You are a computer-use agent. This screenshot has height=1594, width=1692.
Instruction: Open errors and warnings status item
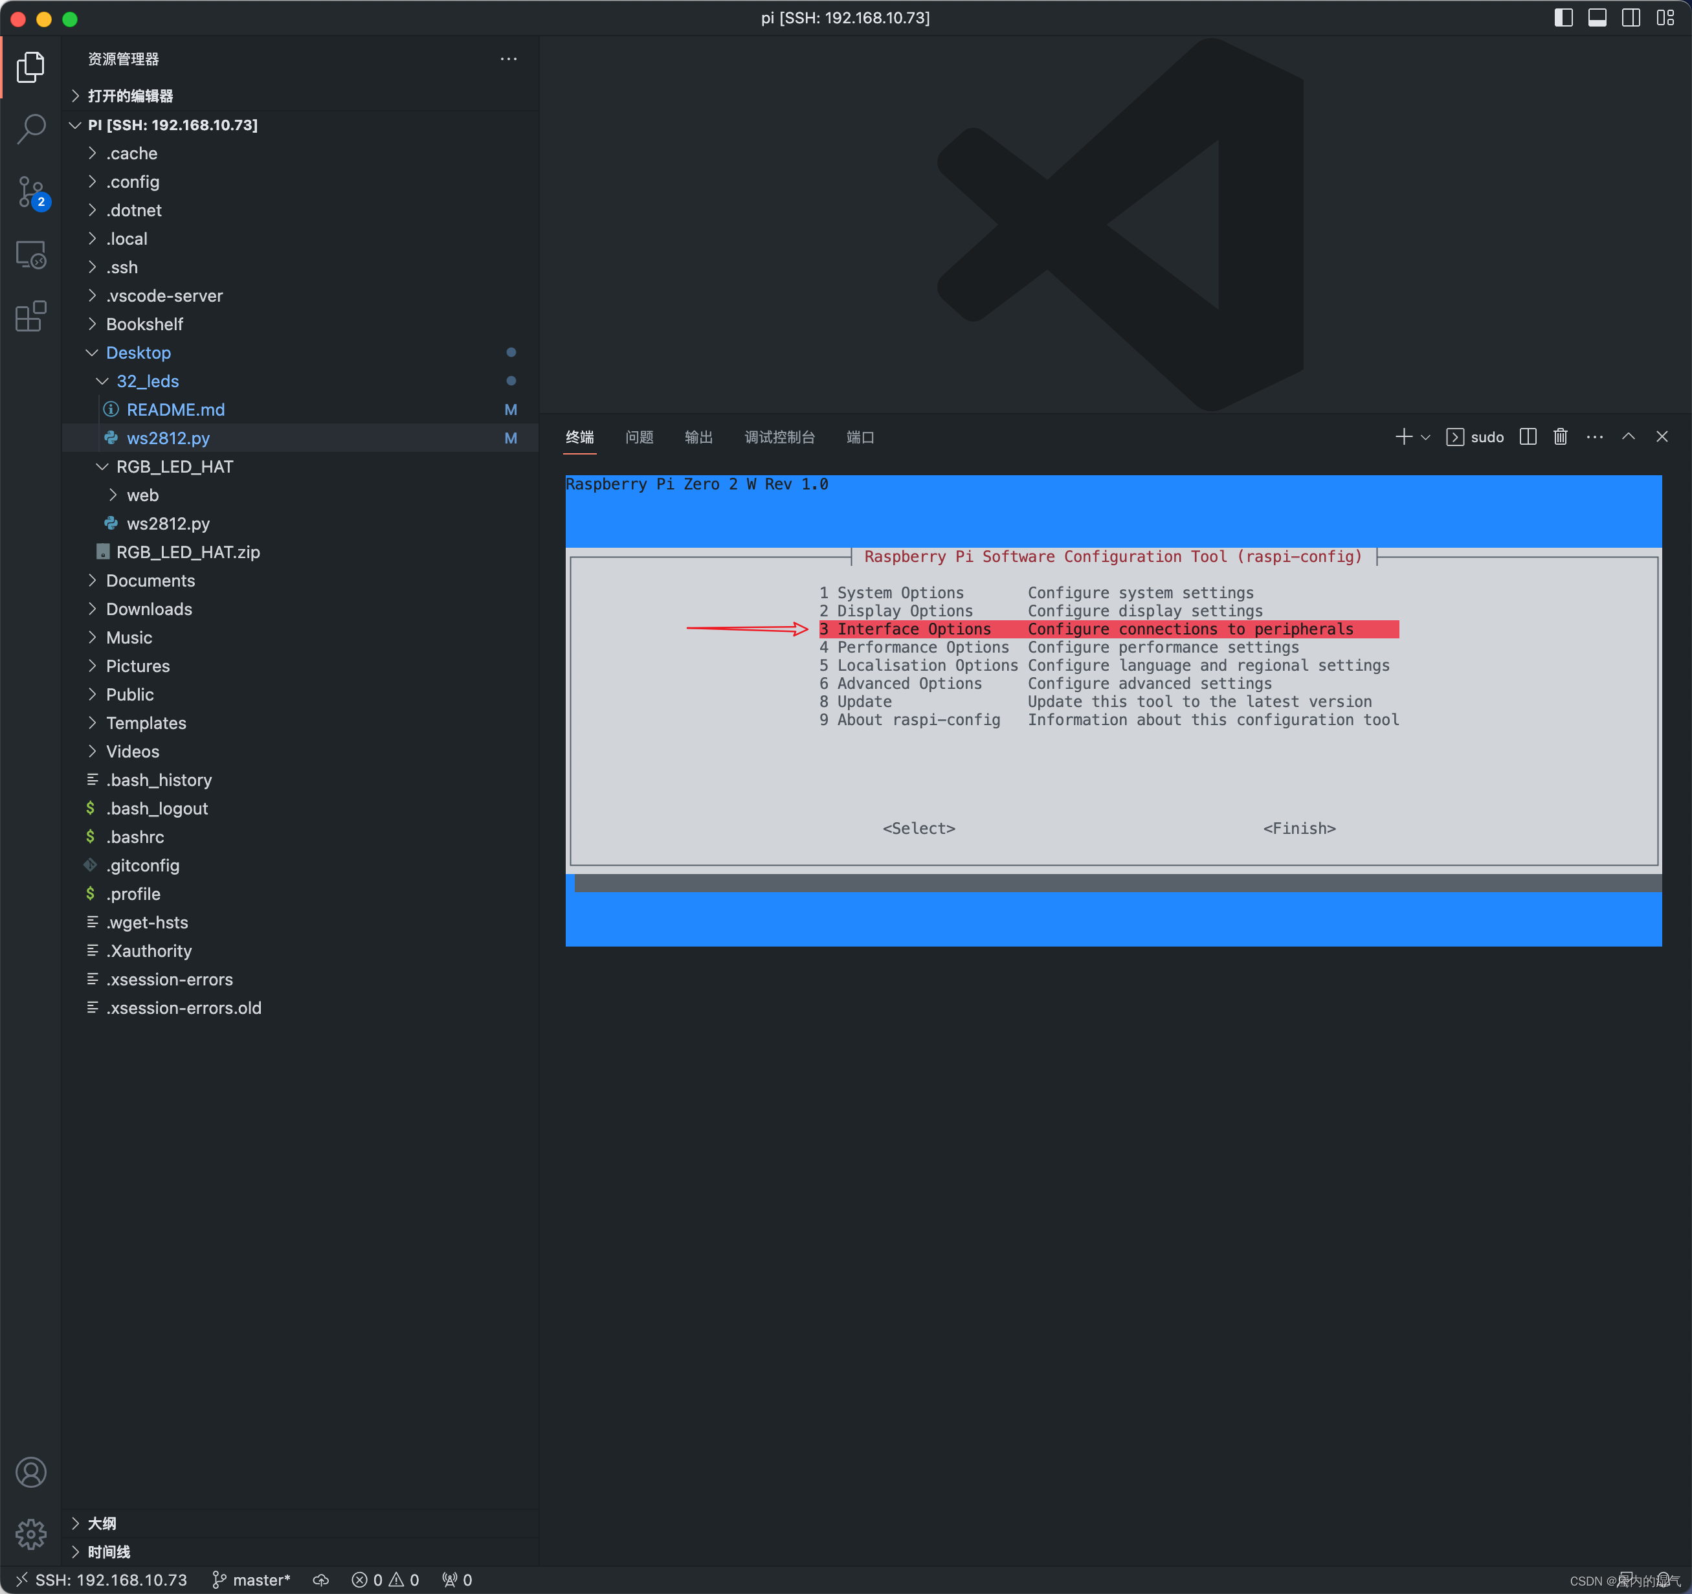(x=386, y=1580)
